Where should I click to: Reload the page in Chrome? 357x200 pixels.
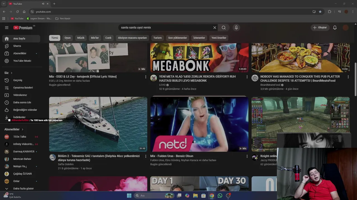point(17,12)
